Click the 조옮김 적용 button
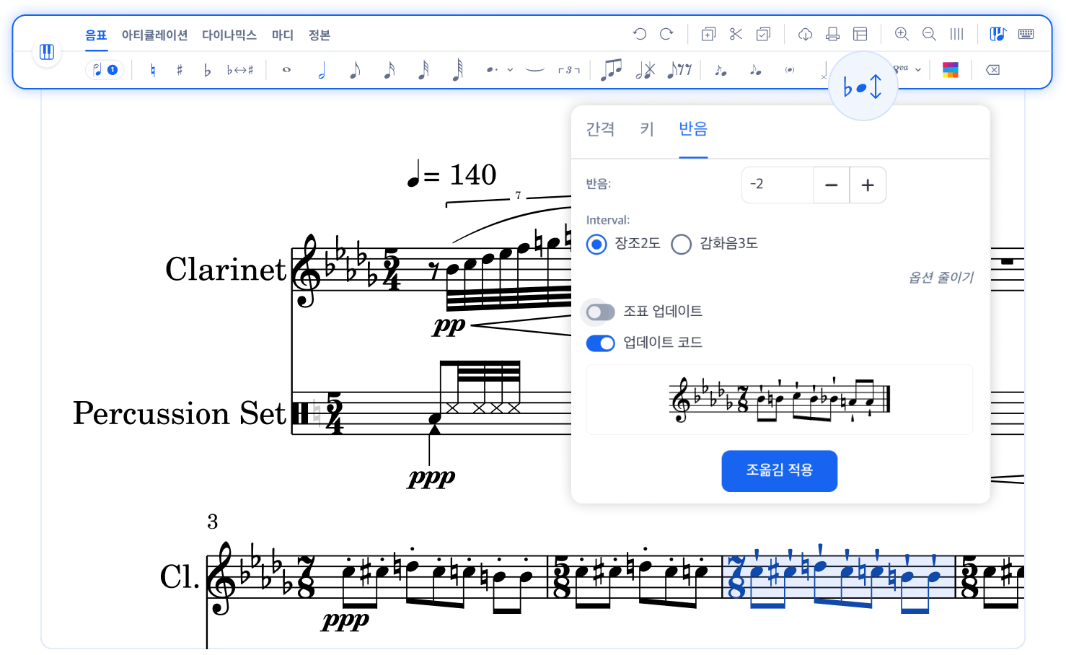1066x655 pixels. (x=779, y=471)
